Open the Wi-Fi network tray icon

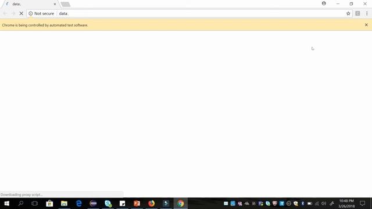coord(317,203)
